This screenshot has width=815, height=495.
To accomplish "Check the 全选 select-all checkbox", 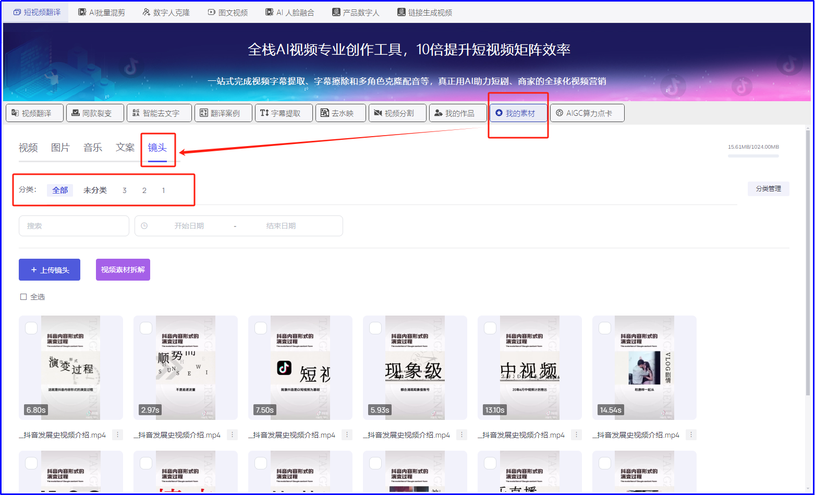I will pos(23,296).
